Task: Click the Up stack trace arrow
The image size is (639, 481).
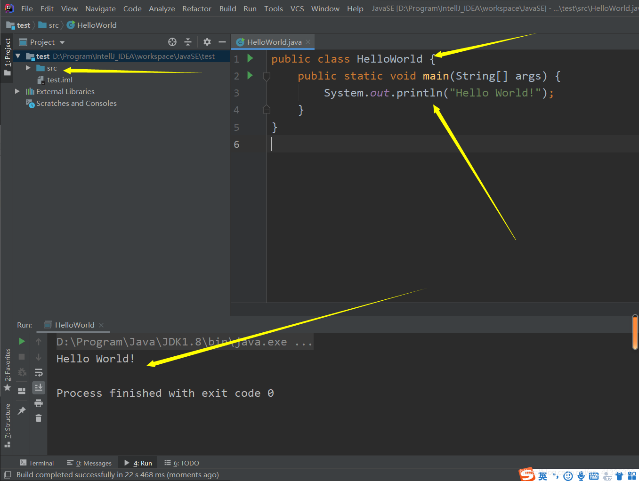Action: [x=39, y=341]
